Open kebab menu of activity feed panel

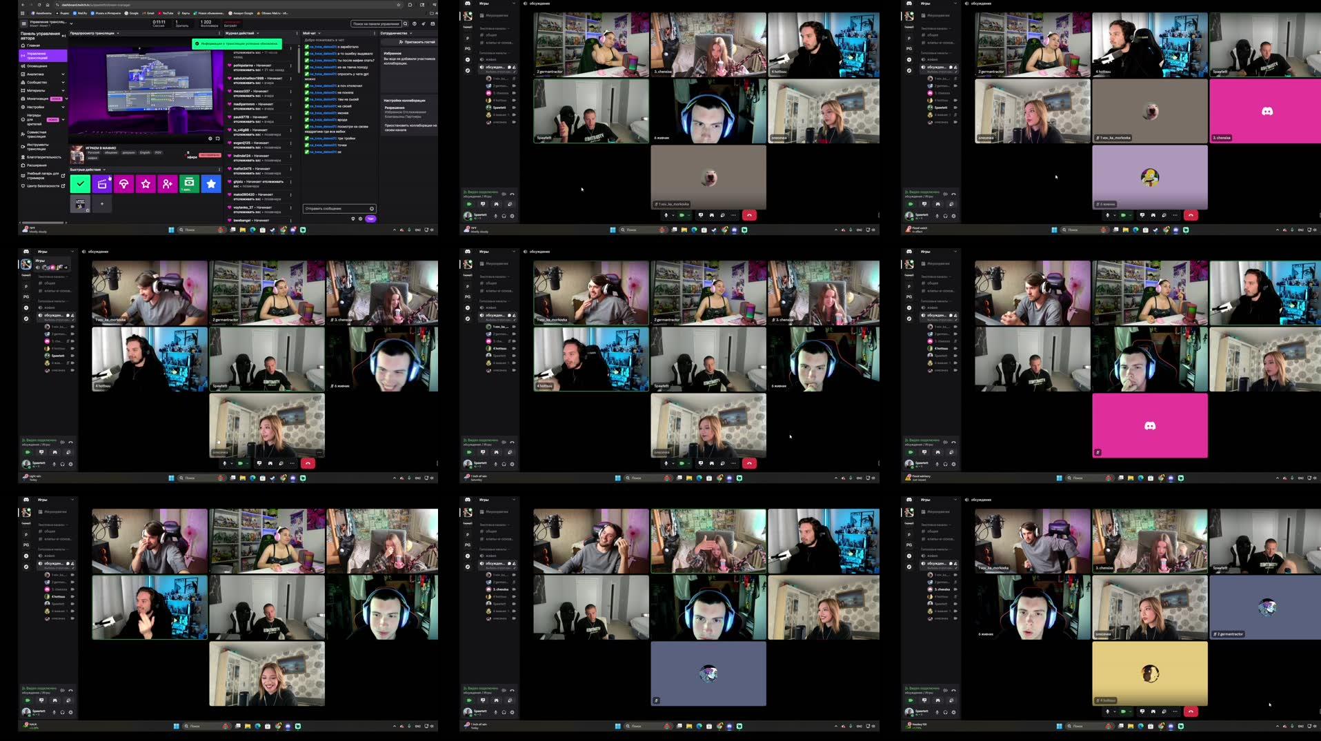point(297,33)
